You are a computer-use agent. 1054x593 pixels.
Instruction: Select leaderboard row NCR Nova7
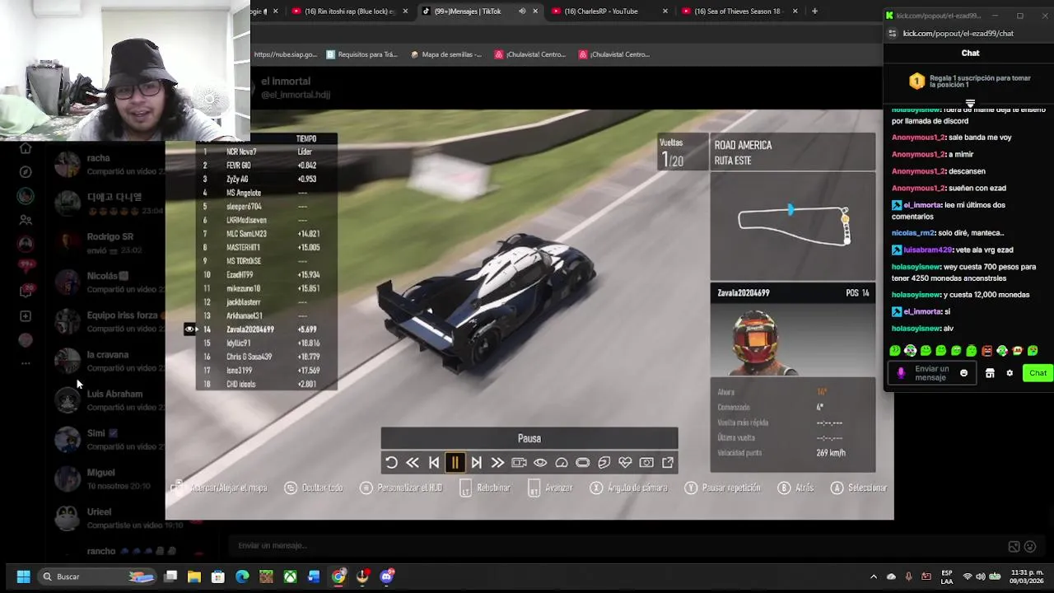tap(266, 152)
